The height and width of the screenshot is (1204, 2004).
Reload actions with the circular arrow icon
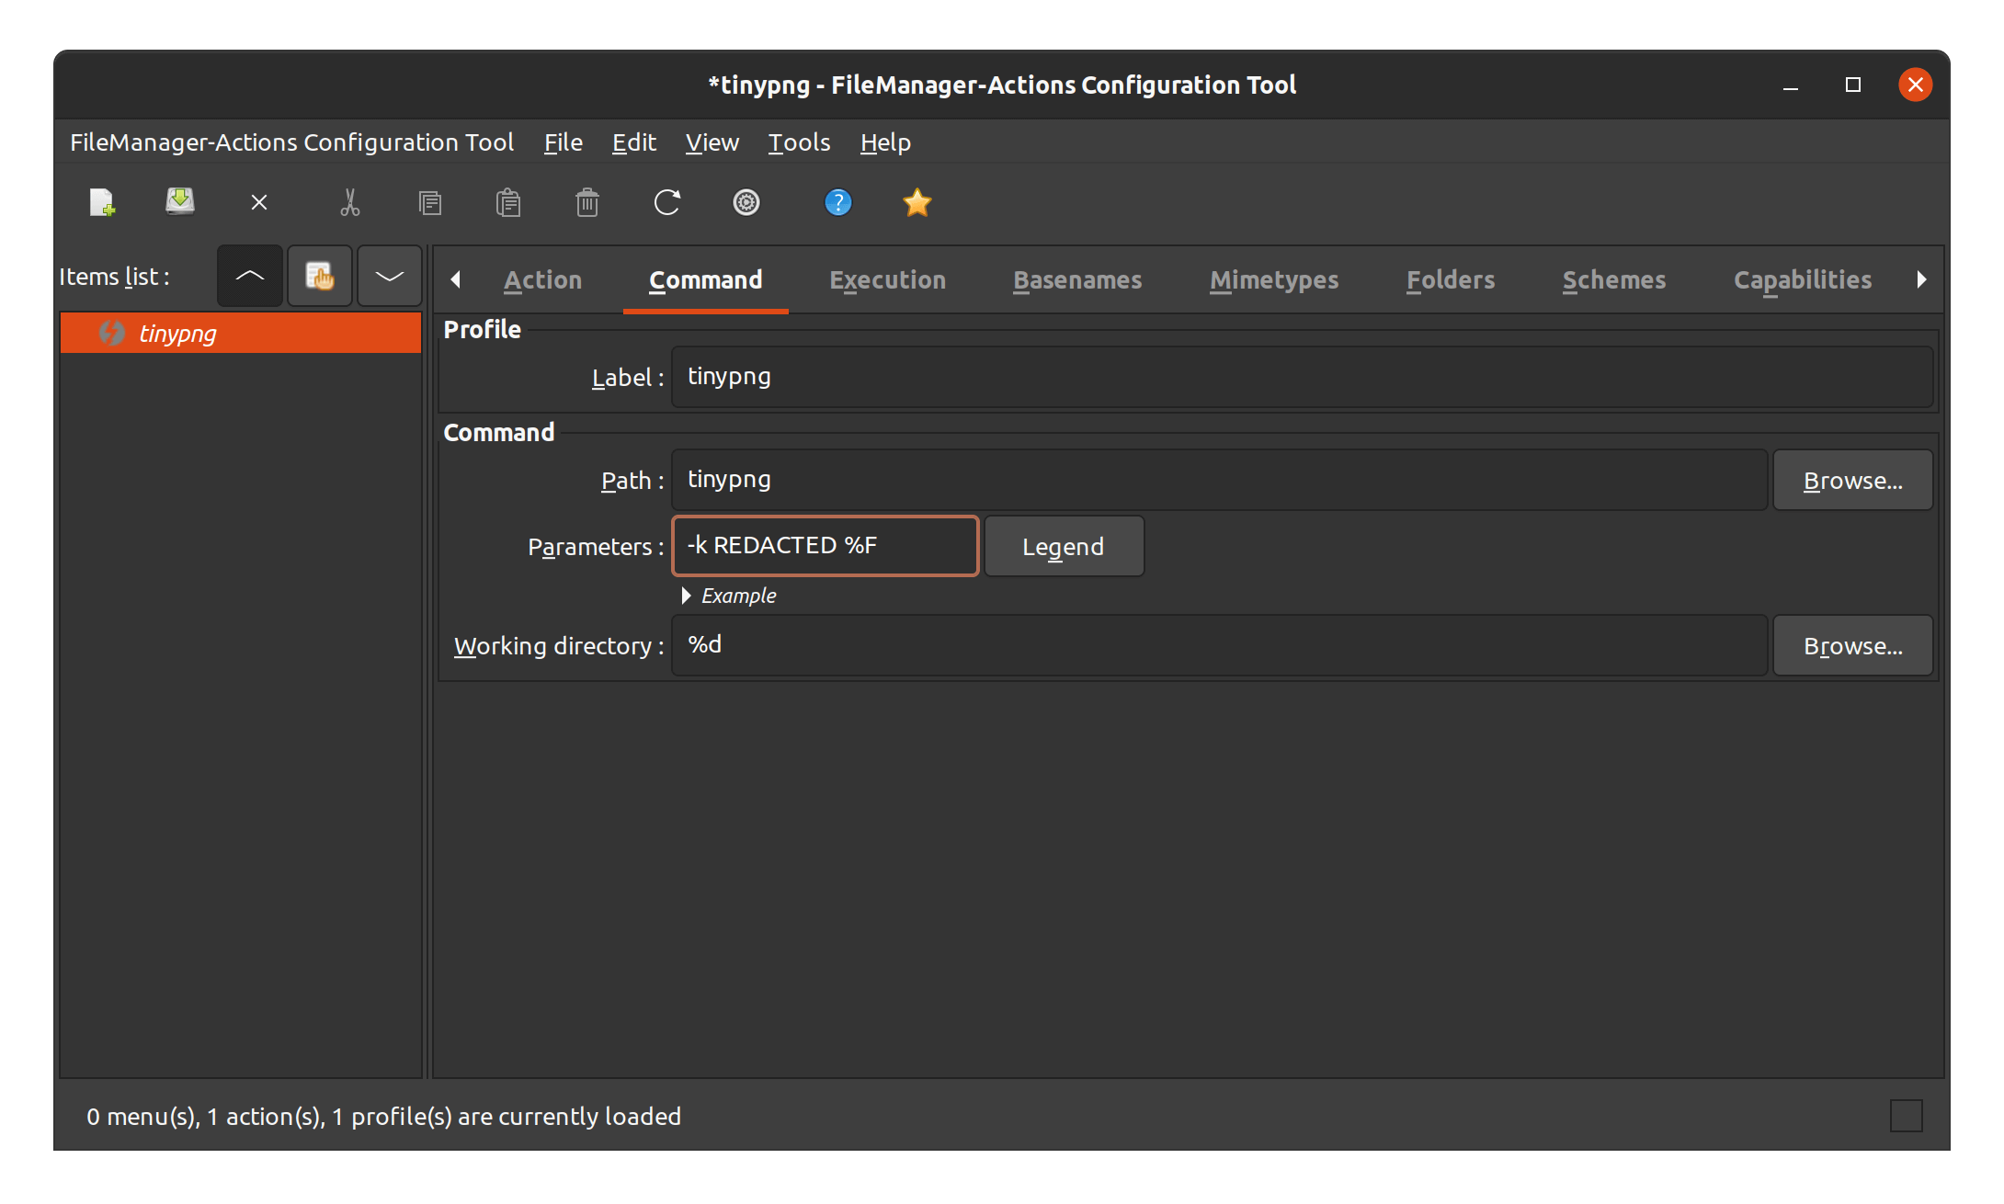pos(666,202)
